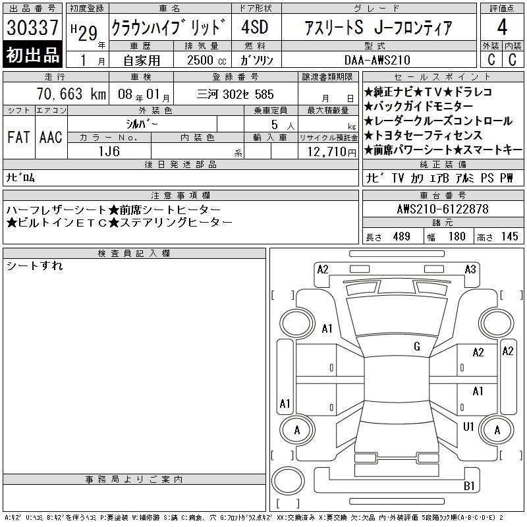This screenshot has height=527, width=527.
Task: Click the genuine equipment row ナビ TV カワ エアB
Action: tap(439, 178)
